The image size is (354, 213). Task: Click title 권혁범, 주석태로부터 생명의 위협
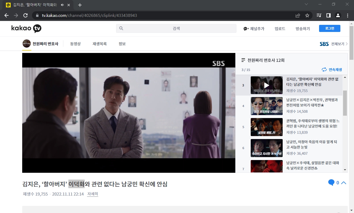click(x=313, y=123)
